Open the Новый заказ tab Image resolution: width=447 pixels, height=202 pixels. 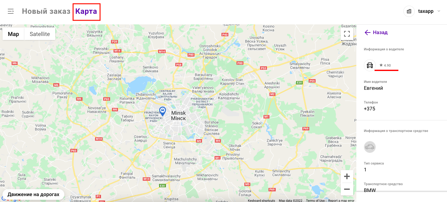(x=46, y=11)
